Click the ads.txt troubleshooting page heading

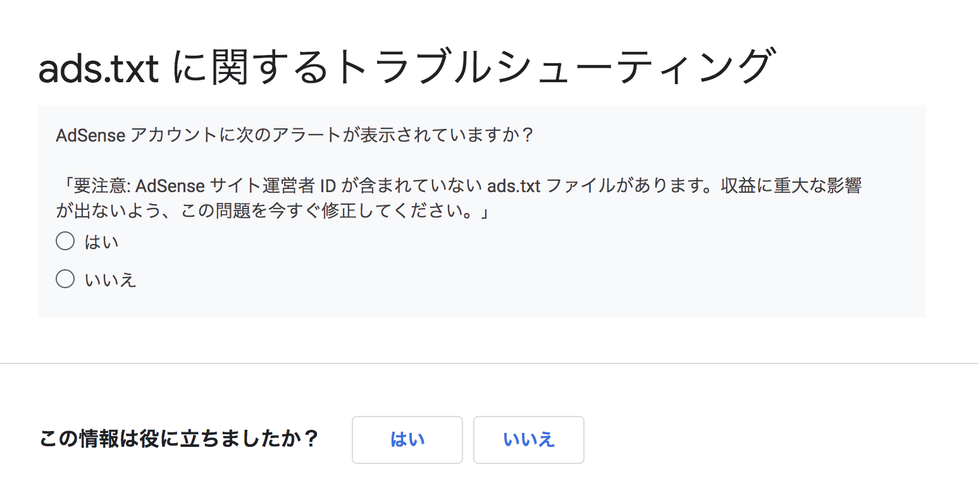click(406, 67)
